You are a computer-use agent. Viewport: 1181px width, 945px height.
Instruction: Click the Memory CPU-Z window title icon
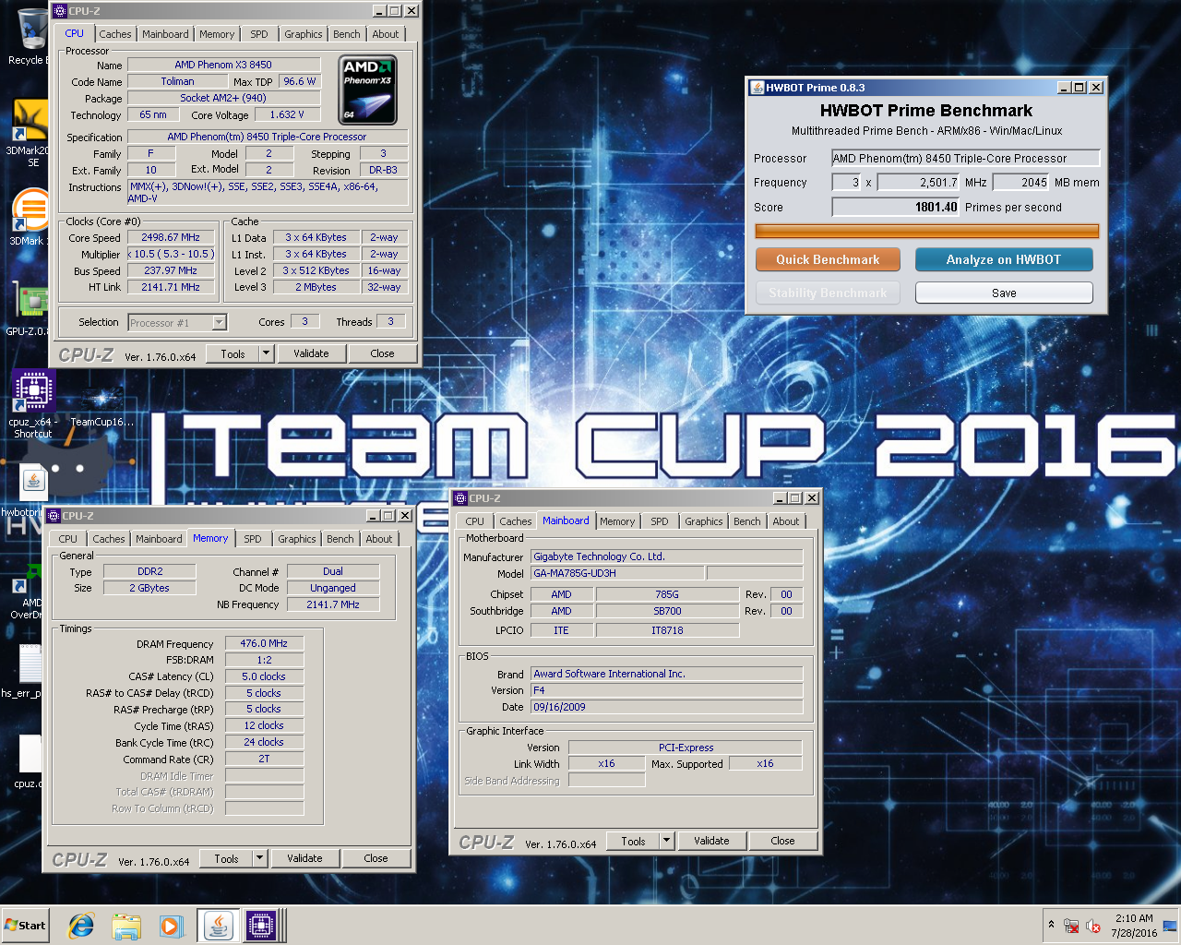pyautogui.click(x=54, y=516)
